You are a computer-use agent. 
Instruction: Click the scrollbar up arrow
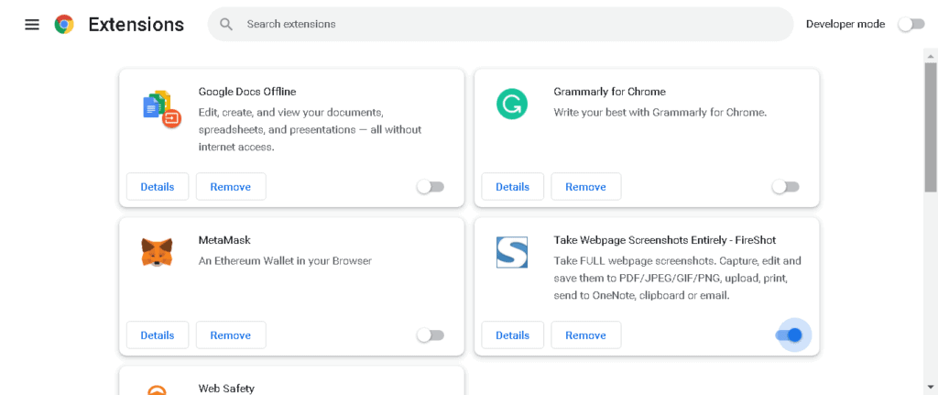pyautogui.click(x=931, y=56)
